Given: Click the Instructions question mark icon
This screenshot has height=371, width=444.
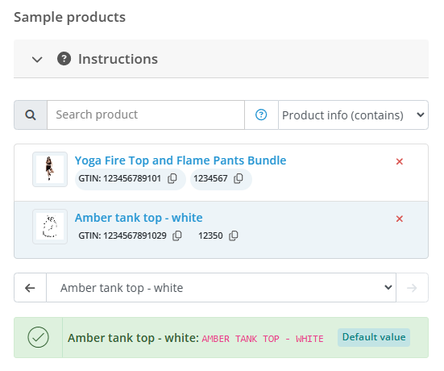Looking at the screenshot, I should (64, 59).
